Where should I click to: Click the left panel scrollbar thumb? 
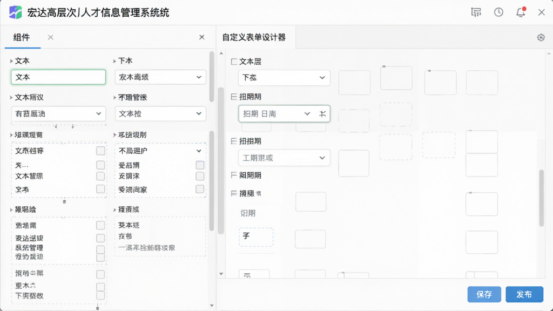click(x=212, y=77)
